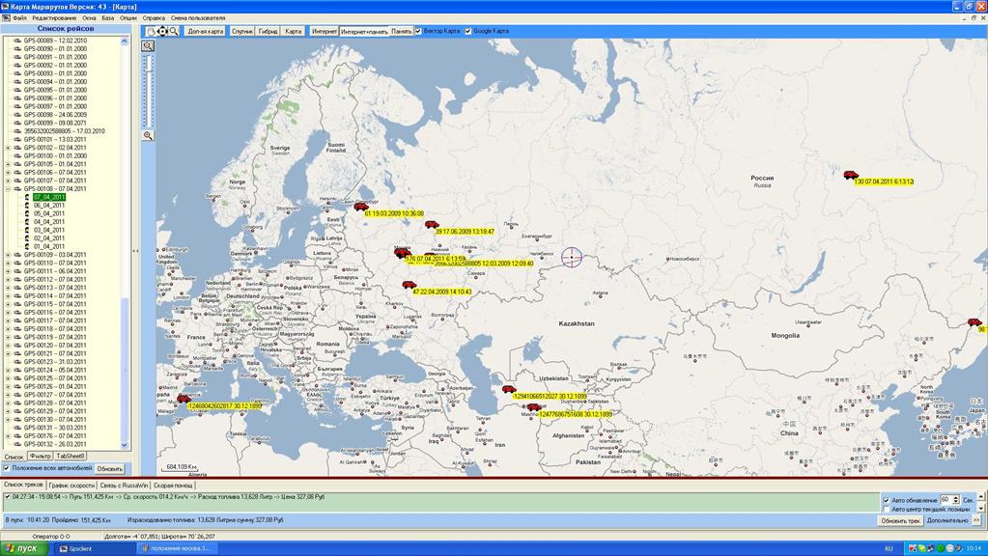Click the down arrow of the trips list scrollbar
This screenshot has width=988, height=556.
[125, 445]
